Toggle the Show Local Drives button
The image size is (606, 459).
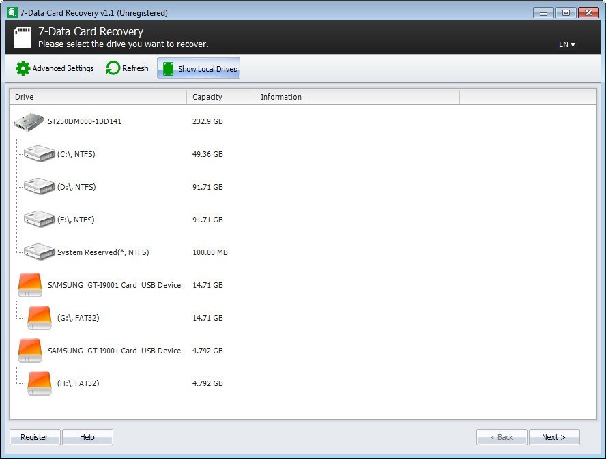[x=198, y=68]
